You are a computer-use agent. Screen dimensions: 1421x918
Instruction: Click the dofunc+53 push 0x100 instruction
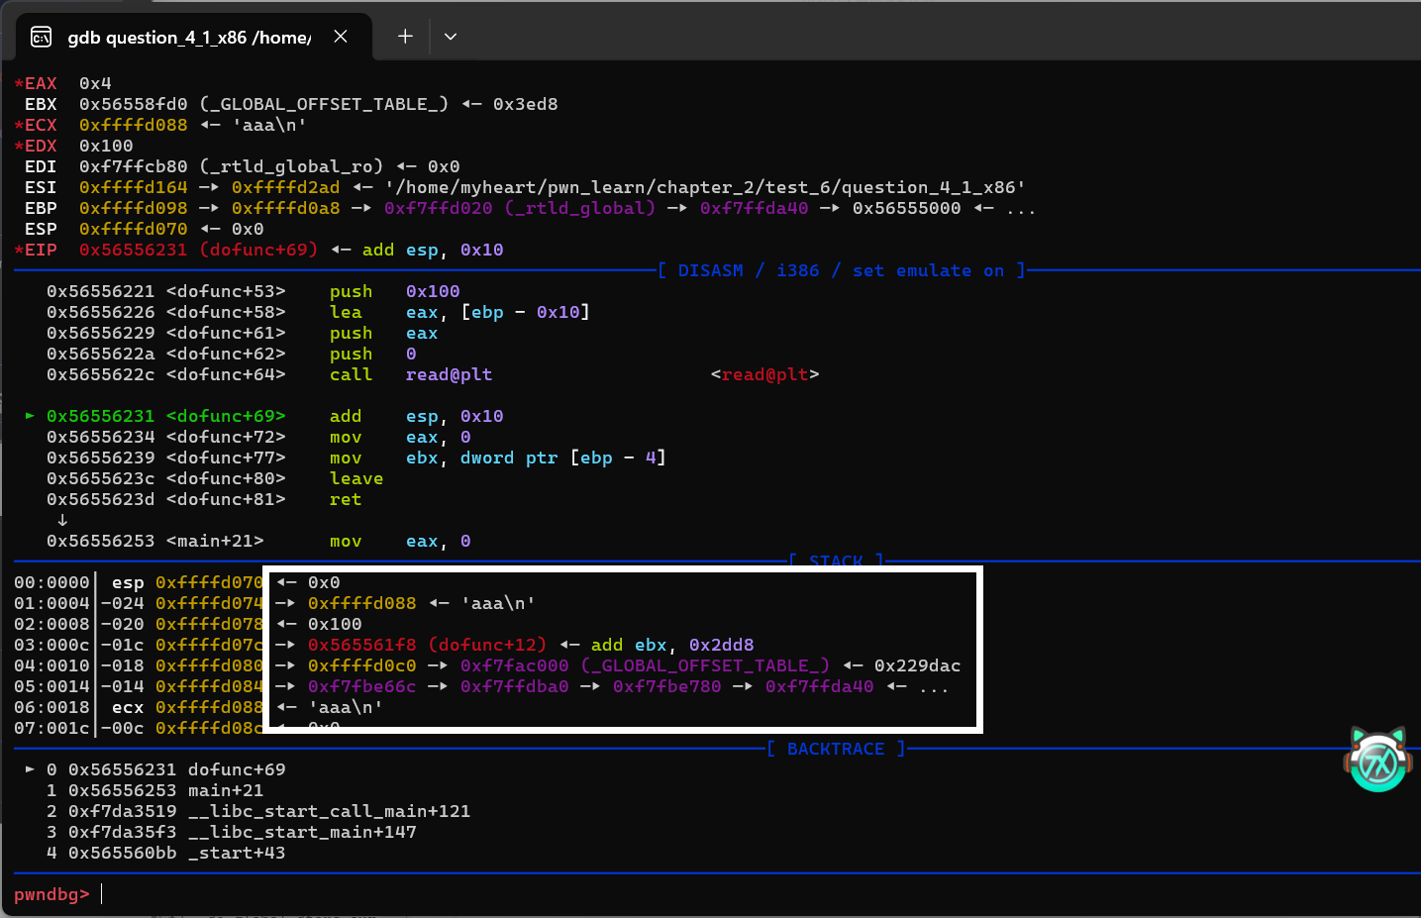(253, 291)
